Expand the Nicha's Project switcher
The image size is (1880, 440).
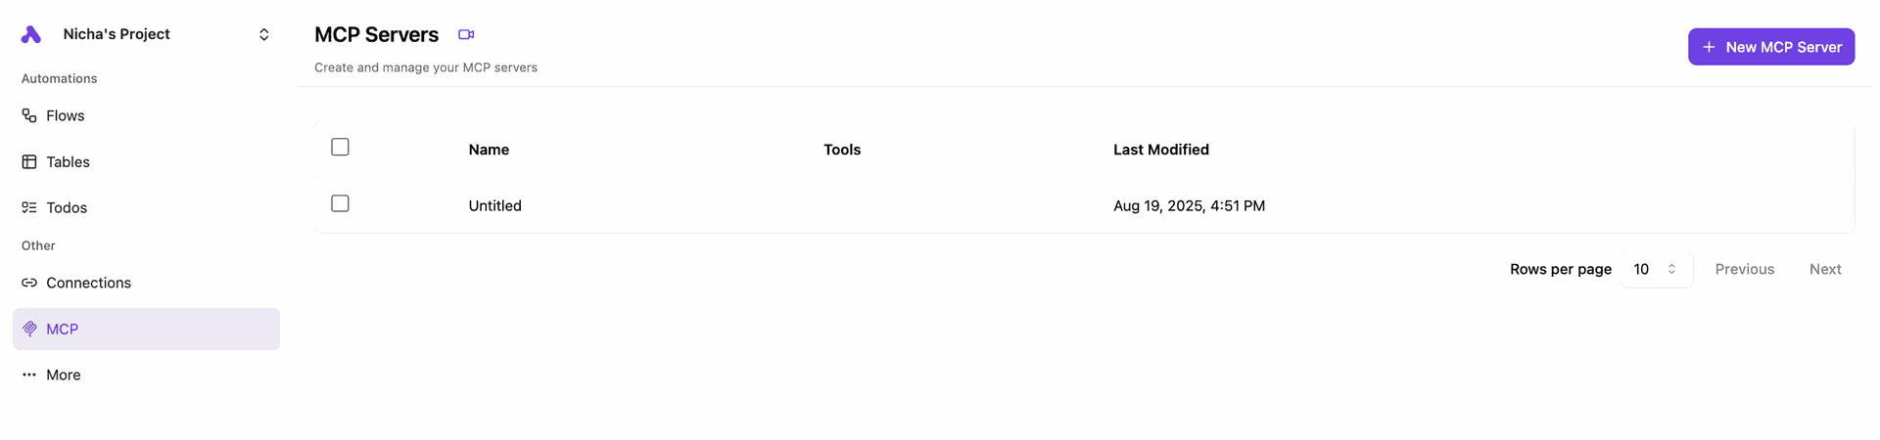tap(263, 34)
